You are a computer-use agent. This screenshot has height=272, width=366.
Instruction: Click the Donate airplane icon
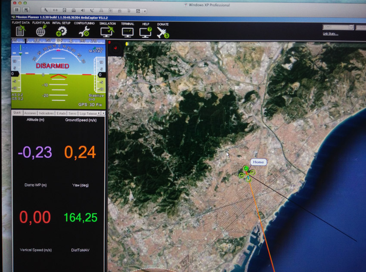point(163,31)
